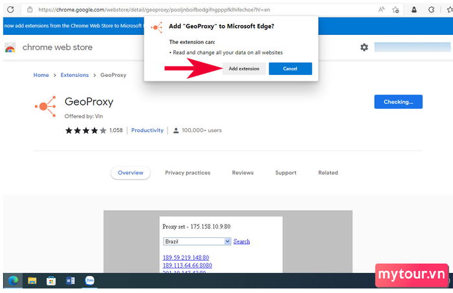The height and width of the screenshot is (293, 453).
Task: Click the star rating icons
Action: tap(86, 131)
